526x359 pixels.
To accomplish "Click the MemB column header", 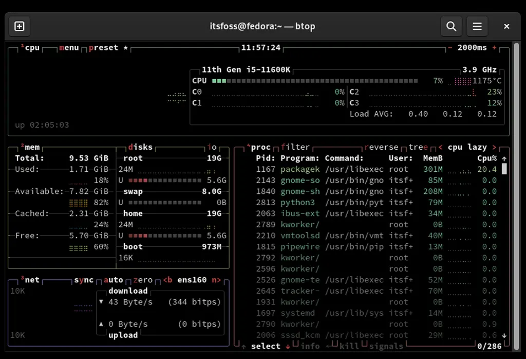I will [x=433, y=158].
